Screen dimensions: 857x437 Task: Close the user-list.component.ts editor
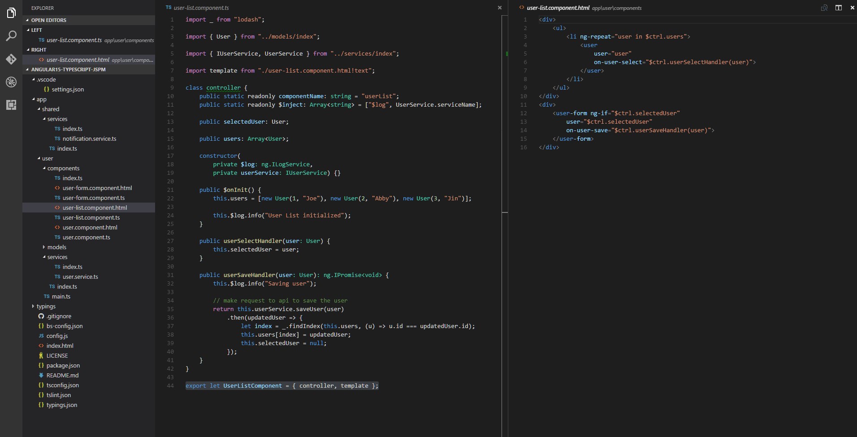point(500,8)
